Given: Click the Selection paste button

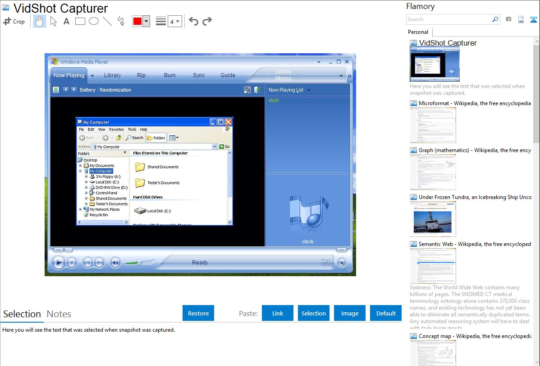Looking at the screenshot, I should [314, 313].
